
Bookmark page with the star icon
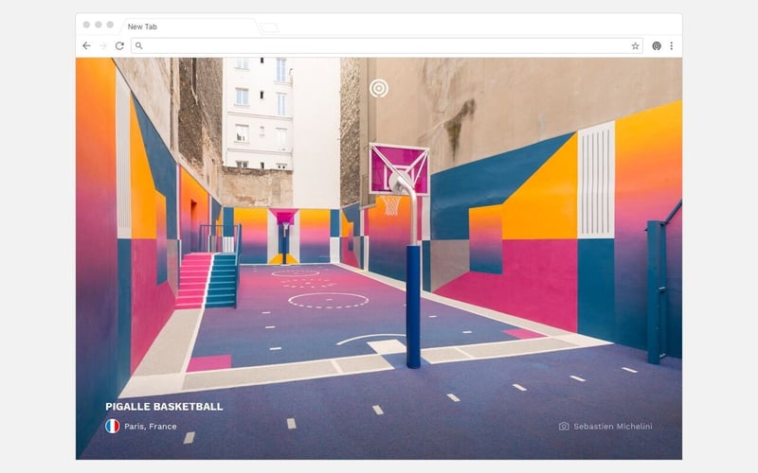point(635,45)
